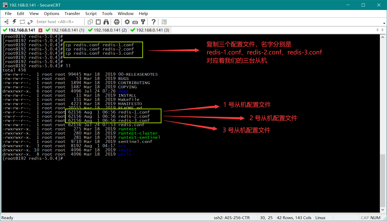Click the Reconnect session icon
The height and width of the screenshot is (221, 387).
[22, 22]
